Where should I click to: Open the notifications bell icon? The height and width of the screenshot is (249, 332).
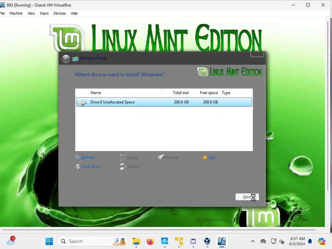point(310,241)
